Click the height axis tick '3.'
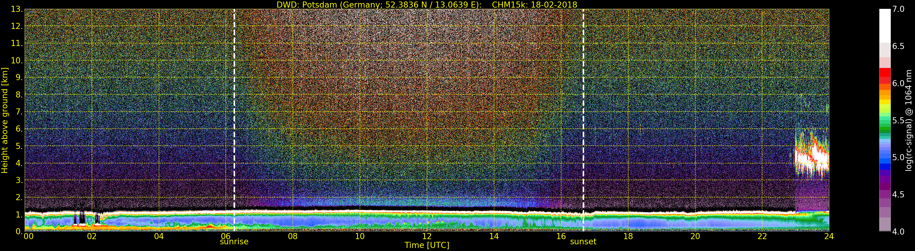Image resolution: width=915 pixels, height=251 pixels. coord(19,180)
